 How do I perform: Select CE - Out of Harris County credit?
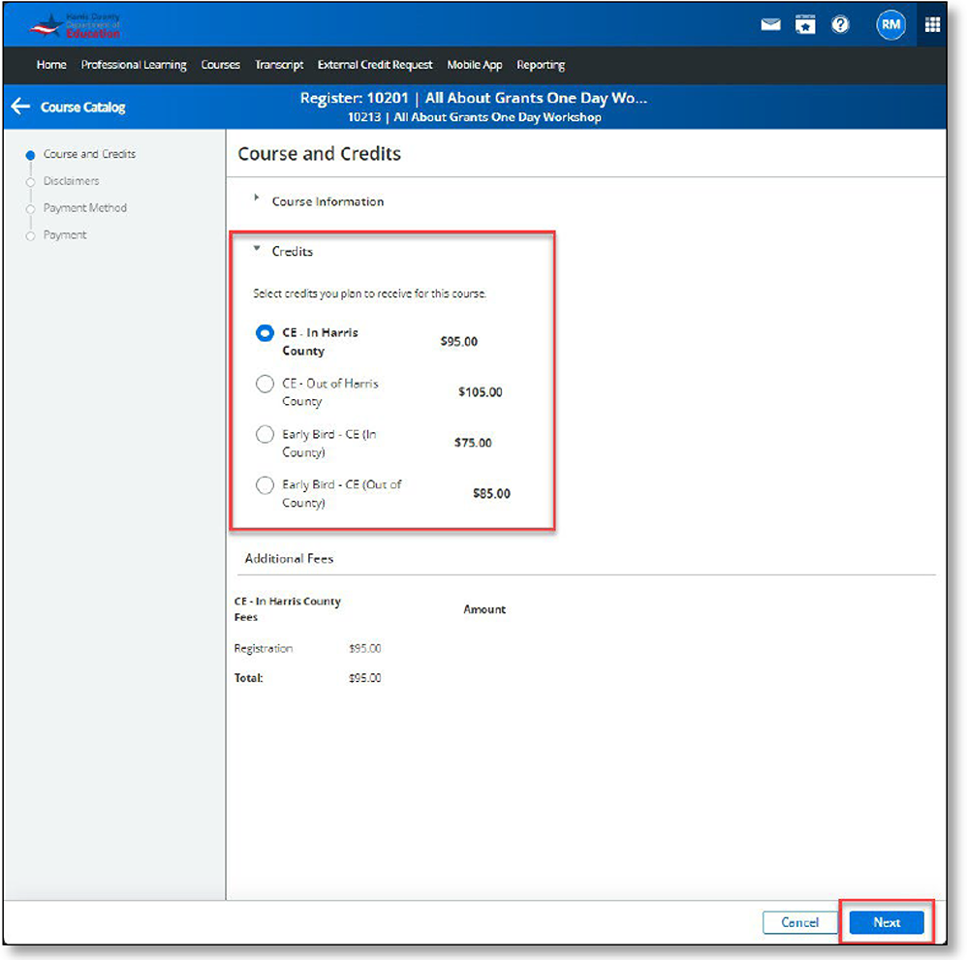[x=265, y=384]
